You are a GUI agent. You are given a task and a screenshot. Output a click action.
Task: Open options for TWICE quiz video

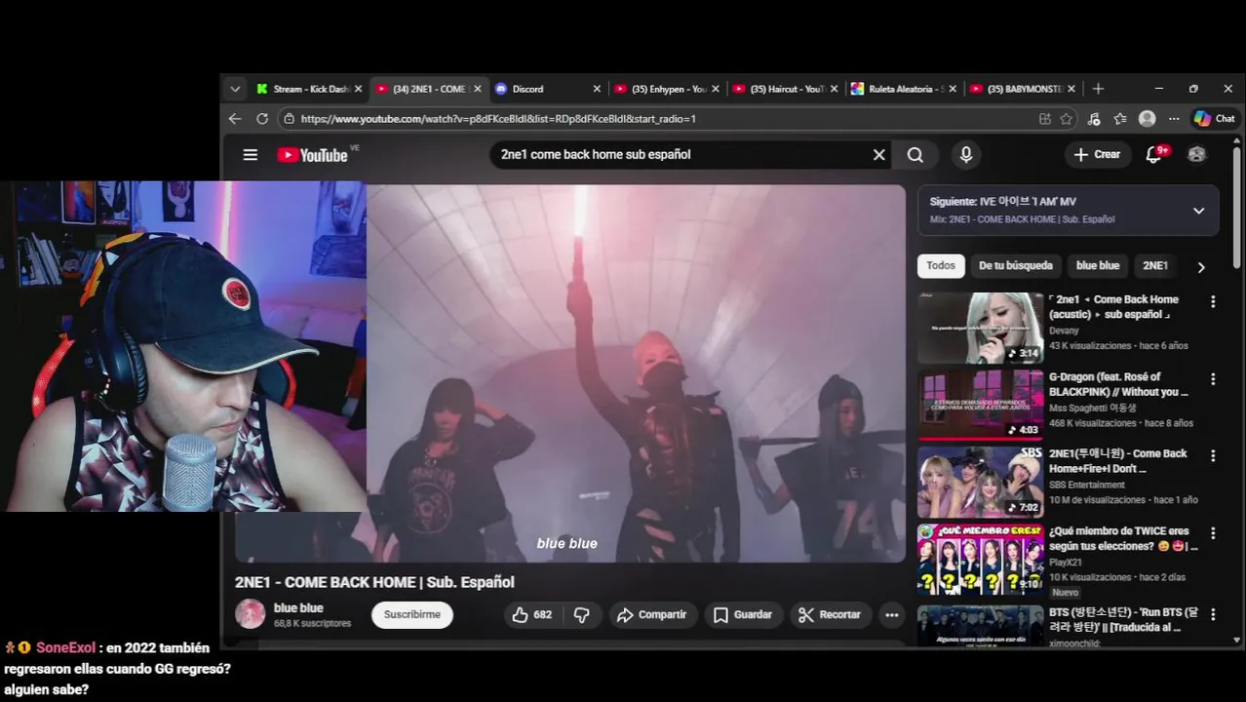pos(1213,533)
